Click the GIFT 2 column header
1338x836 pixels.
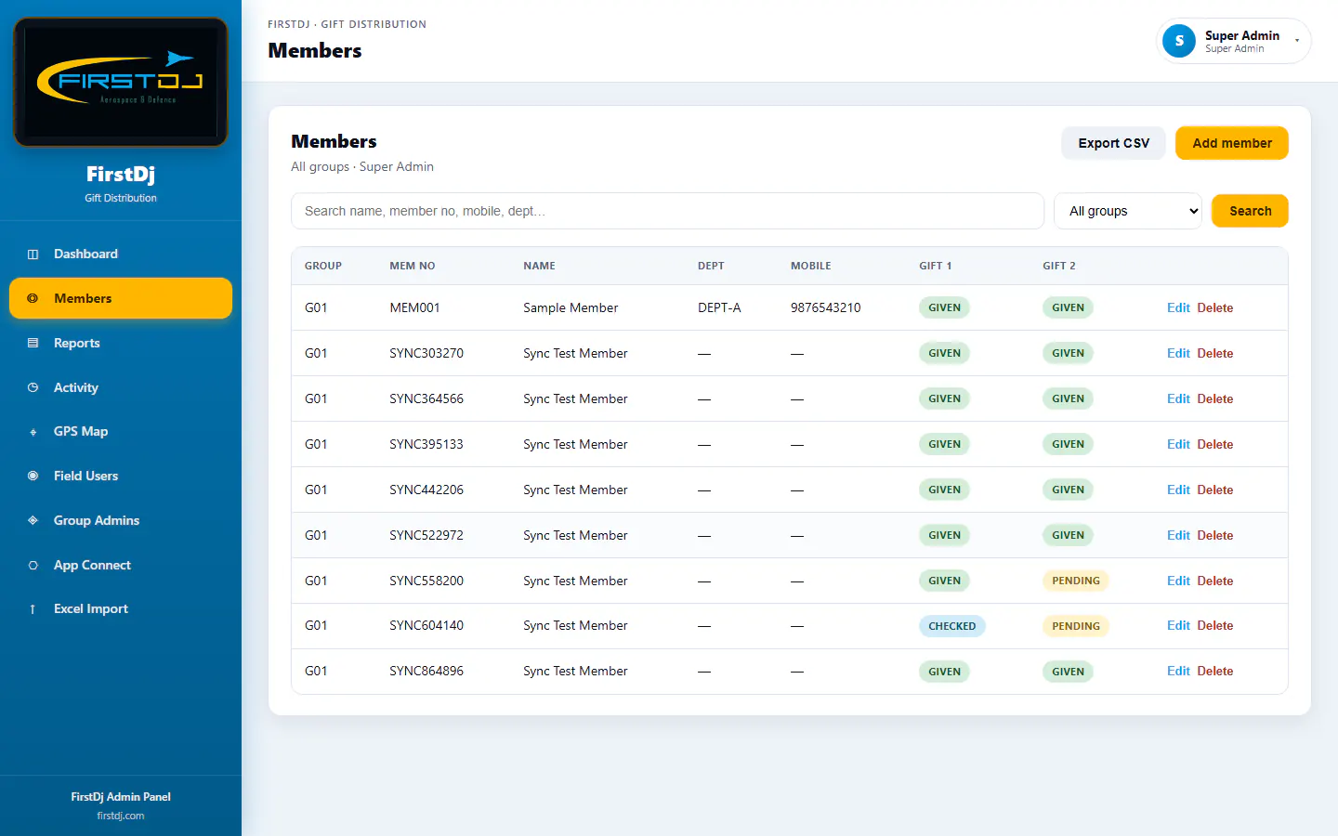(x=1059, y=266)
